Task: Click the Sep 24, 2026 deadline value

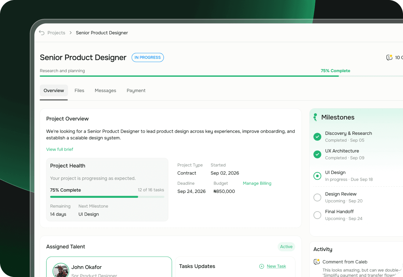Action: [191, 191]
